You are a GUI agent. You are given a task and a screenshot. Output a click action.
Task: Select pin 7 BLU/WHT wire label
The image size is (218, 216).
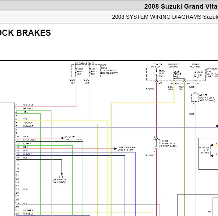click(28, 126)
